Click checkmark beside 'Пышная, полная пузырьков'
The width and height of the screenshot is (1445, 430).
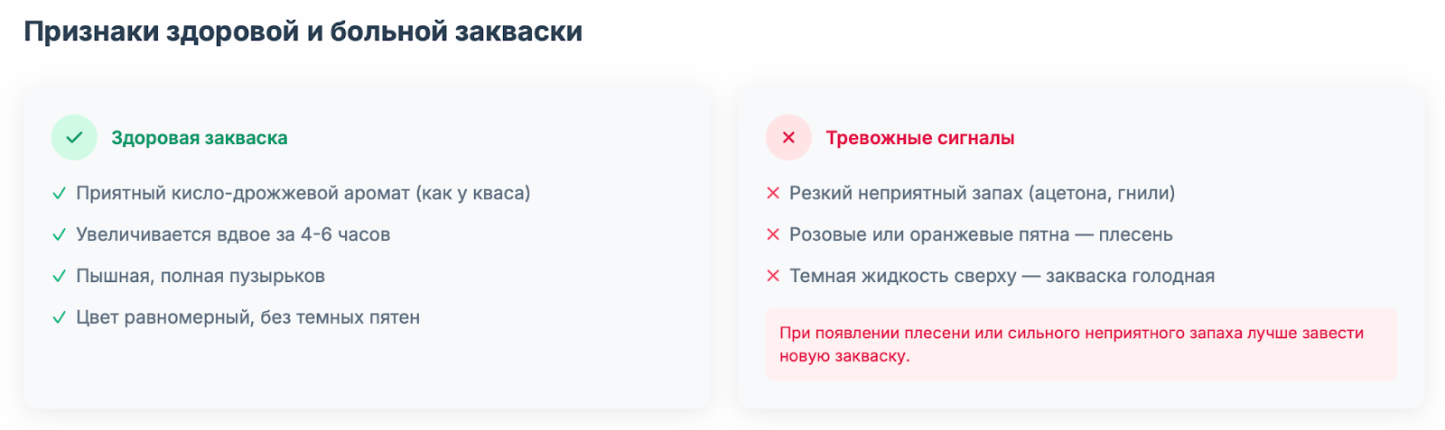(x=59, y=276)
